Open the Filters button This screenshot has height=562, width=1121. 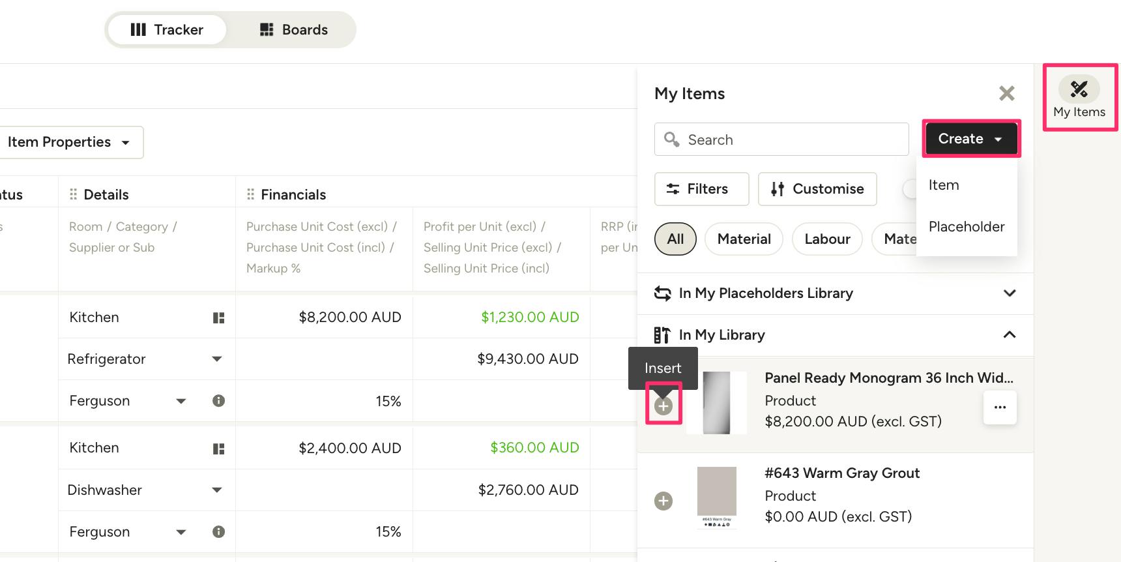click(x=701, y=189)
